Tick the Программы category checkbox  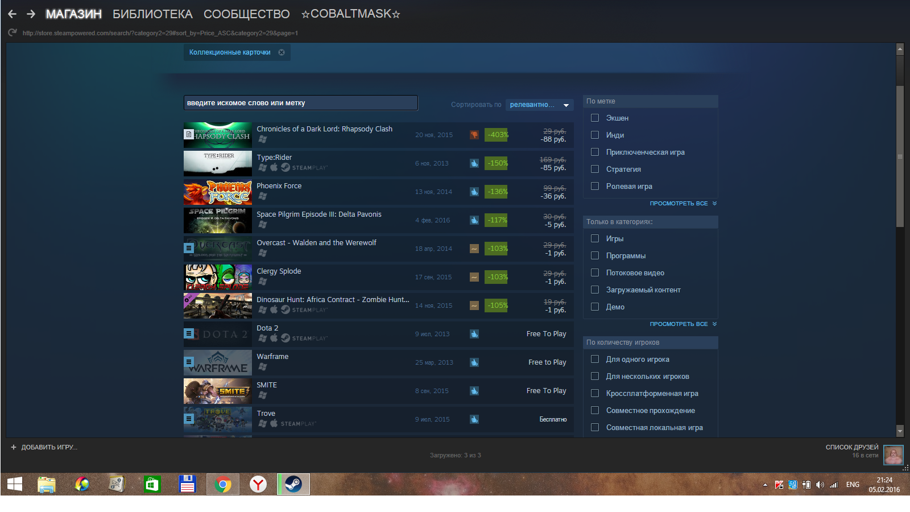point(595,255)
